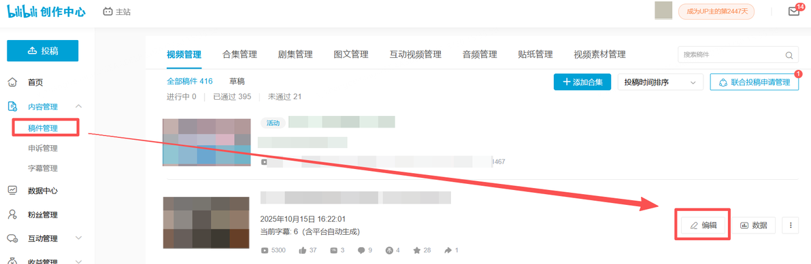Click the comments bubble icon showing 9
This screenshot has width=811, height=264.
pyautogui.click(x=361, y=250)
